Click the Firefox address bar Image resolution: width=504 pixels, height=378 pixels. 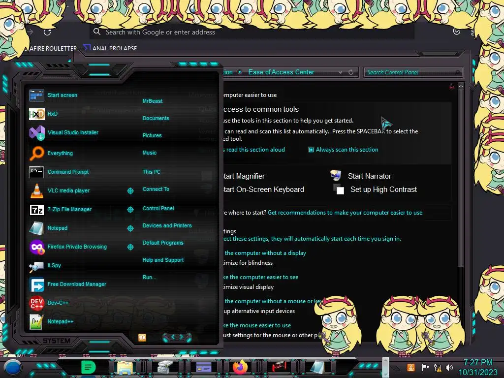[x=252, y=32]
